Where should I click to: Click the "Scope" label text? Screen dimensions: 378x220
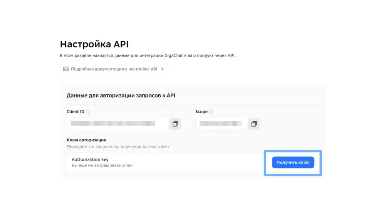(202, 112)
